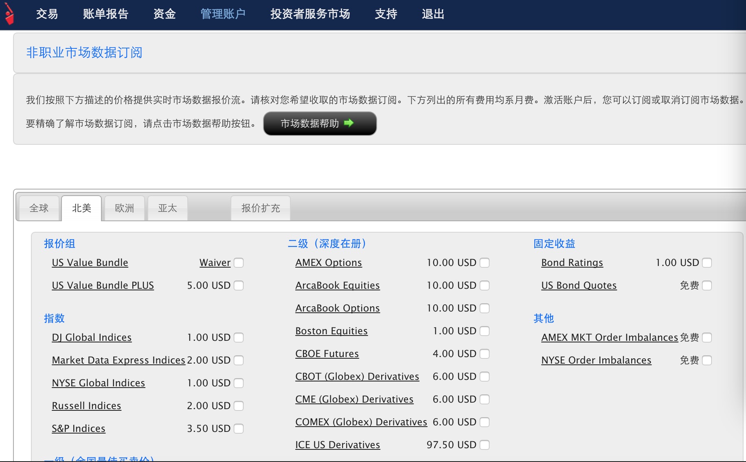Follow the NYSE Order Imbalances link
Viewport: 746px width, 462px height.
(x=596, y=360)
